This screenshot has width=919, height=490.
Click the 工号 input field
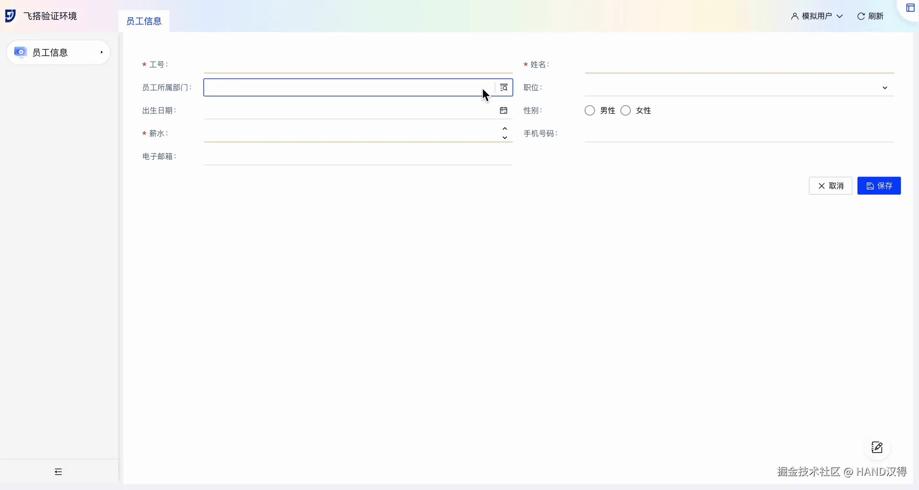tap(358, 65)
